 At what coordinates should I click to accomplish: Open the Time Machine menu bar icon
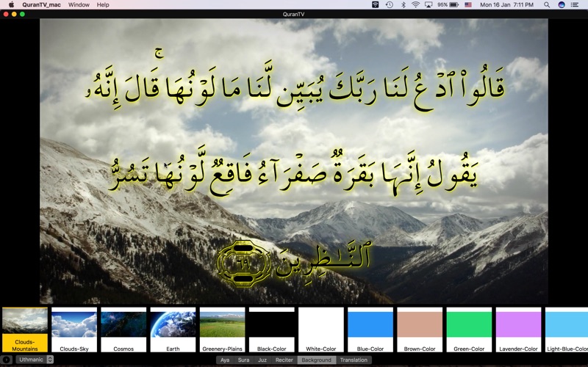(x=390, y=5)
